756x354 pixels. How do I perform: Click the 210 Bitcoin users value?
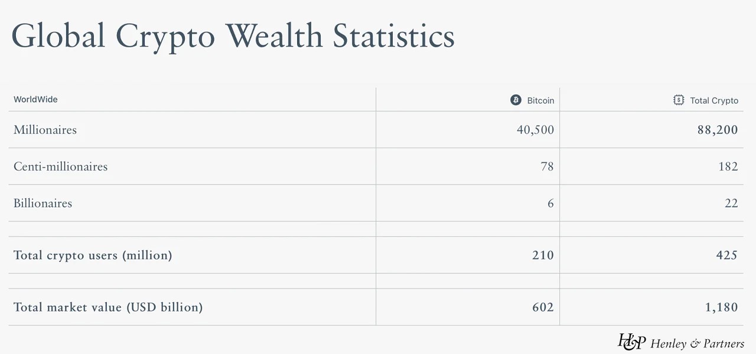(542, 255)
